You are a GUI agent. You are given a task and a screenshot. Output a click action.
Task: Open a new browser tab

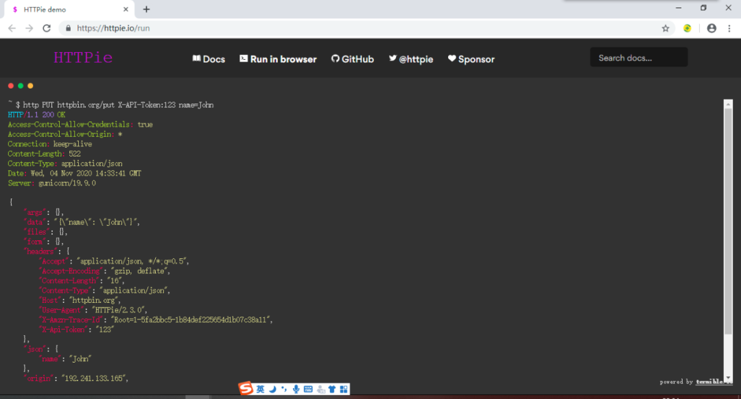[x=147, y=10]
